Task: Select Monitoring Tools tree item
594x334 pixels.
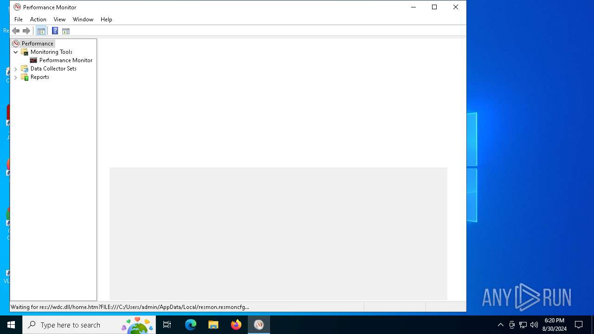Action: click(x=52, y=52)
